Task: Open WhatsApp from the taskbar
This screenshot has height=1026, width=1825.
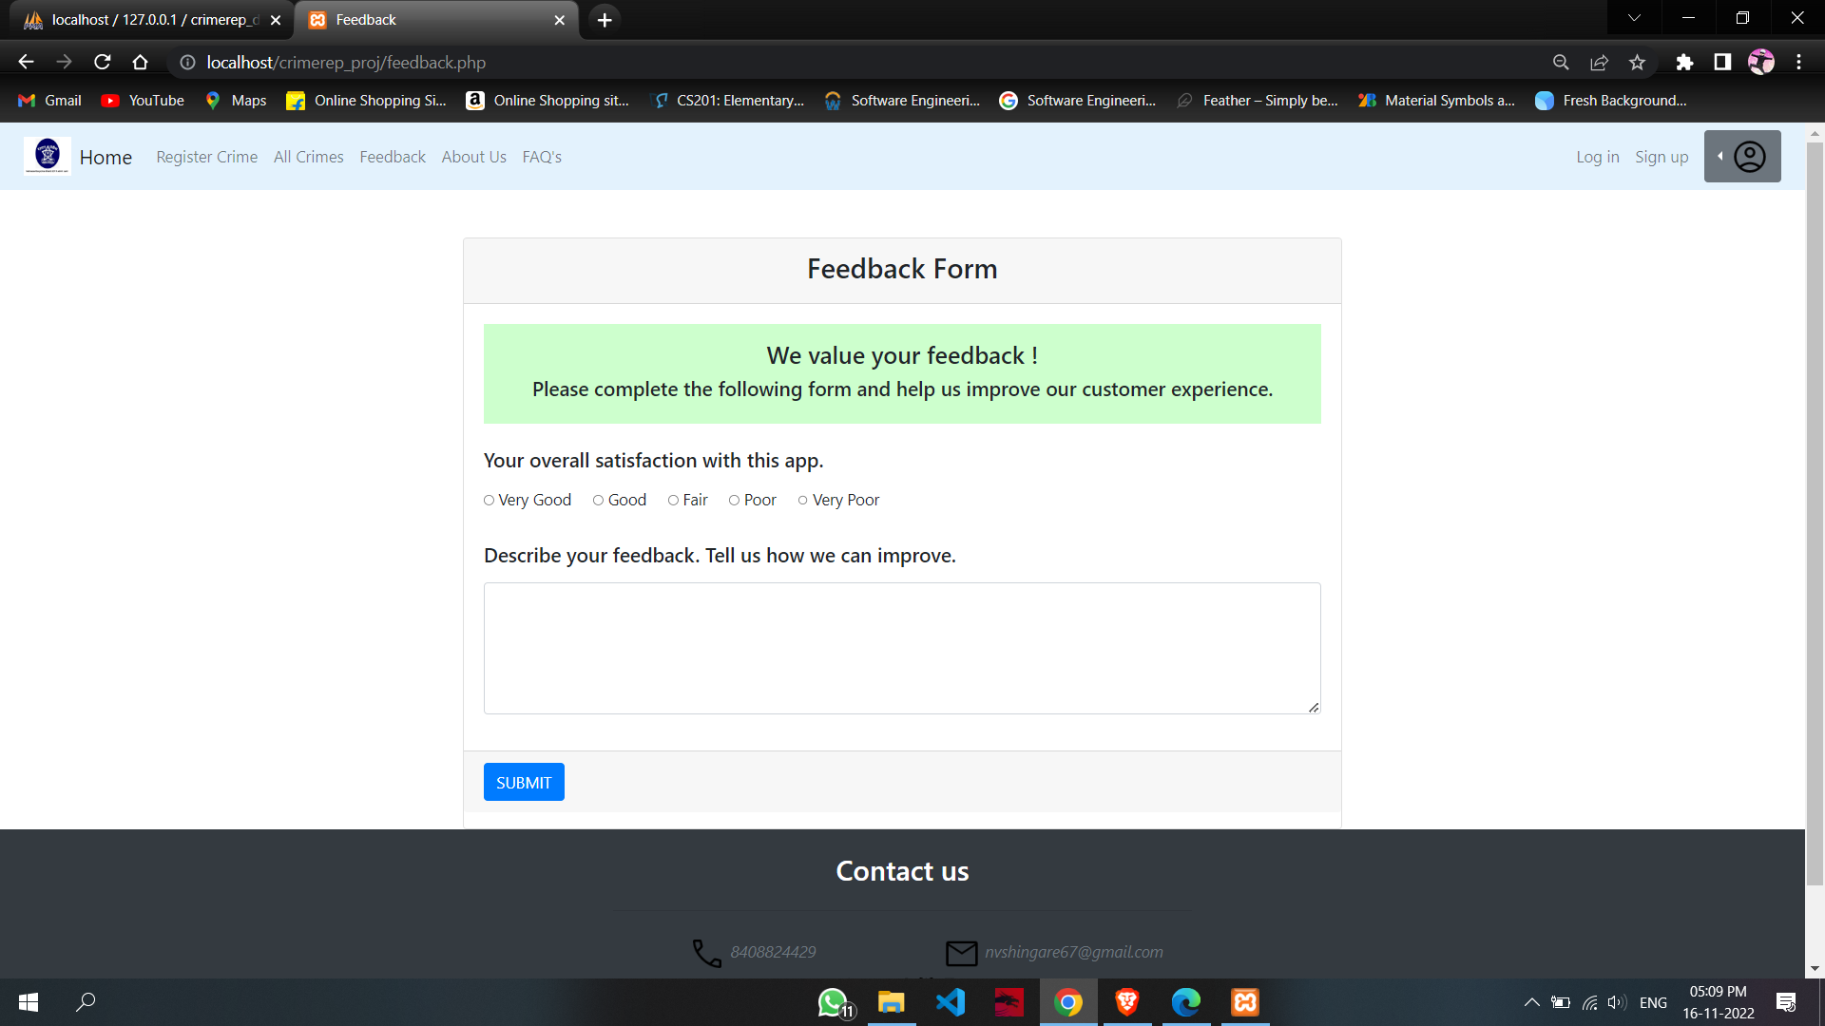Action: point(832,1002)
